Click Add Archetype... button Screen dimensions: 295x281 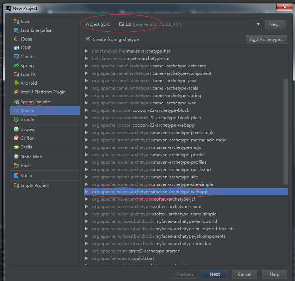266,39
